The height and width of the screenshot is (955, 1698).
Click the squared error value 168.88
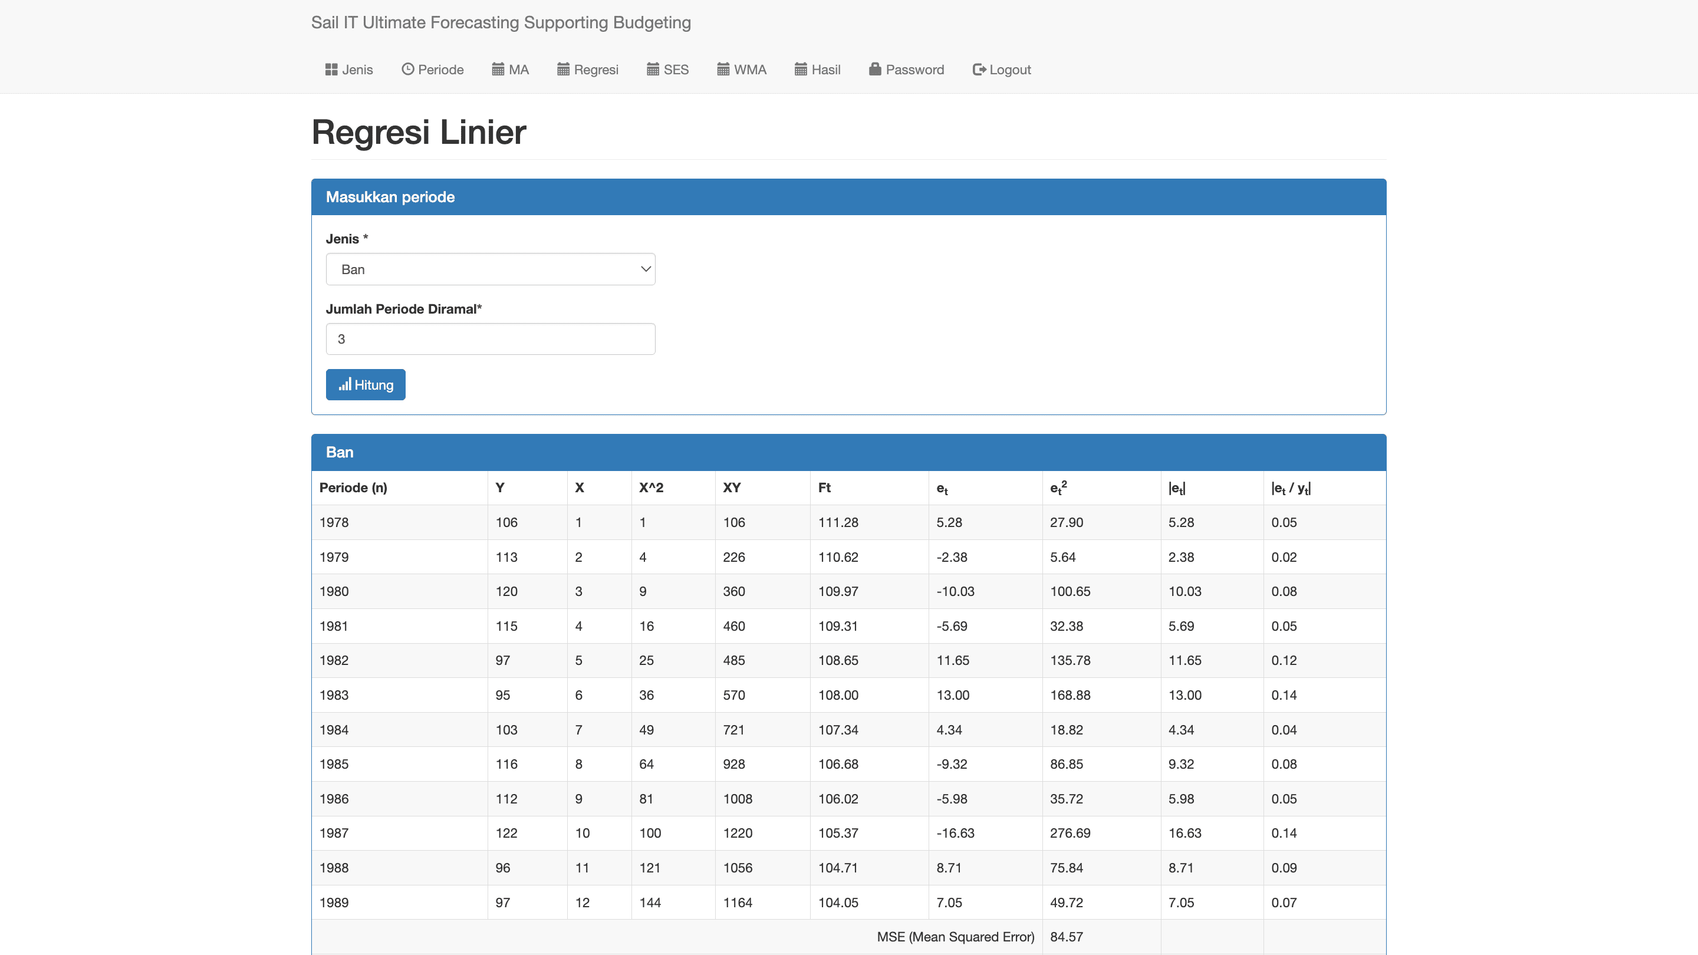1070,694
